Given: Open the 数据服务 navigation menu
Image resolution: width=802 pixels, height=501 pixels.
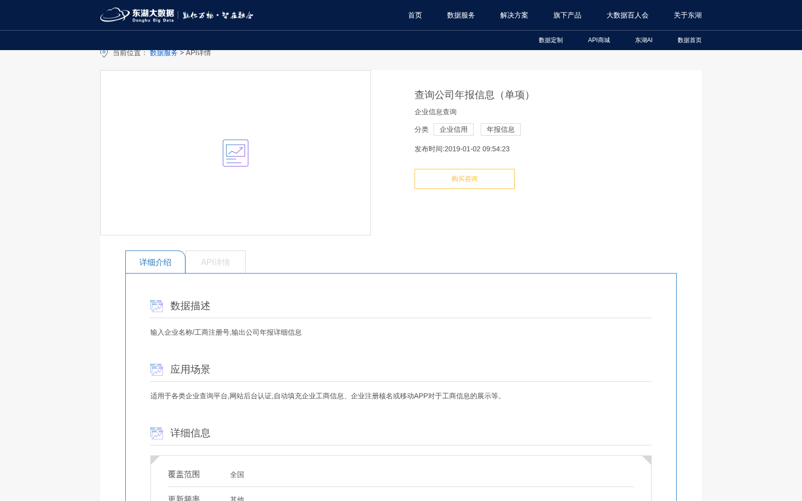Looking at the screenshot, I should (x=461, y=15).
